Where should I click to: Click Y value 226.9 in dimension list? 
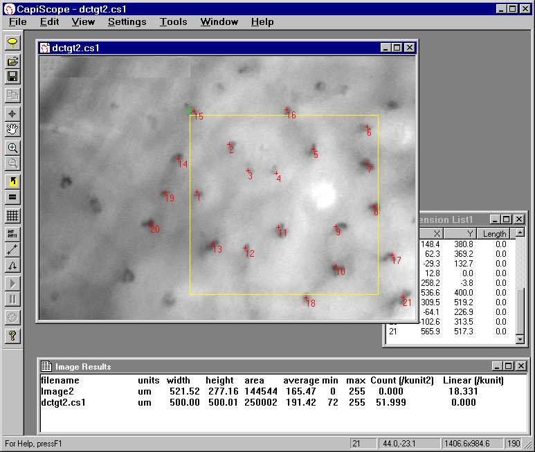[463, 312]
